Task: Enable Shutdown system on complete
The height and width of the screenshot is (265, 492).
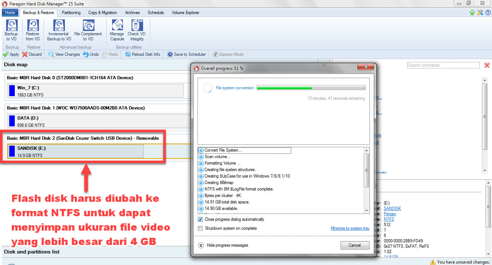Action: (x=200, y=228)
